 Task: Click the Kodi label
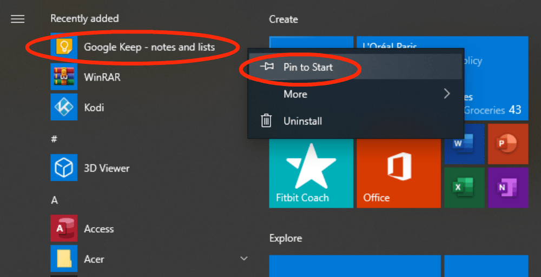click(x=94, y=107)
